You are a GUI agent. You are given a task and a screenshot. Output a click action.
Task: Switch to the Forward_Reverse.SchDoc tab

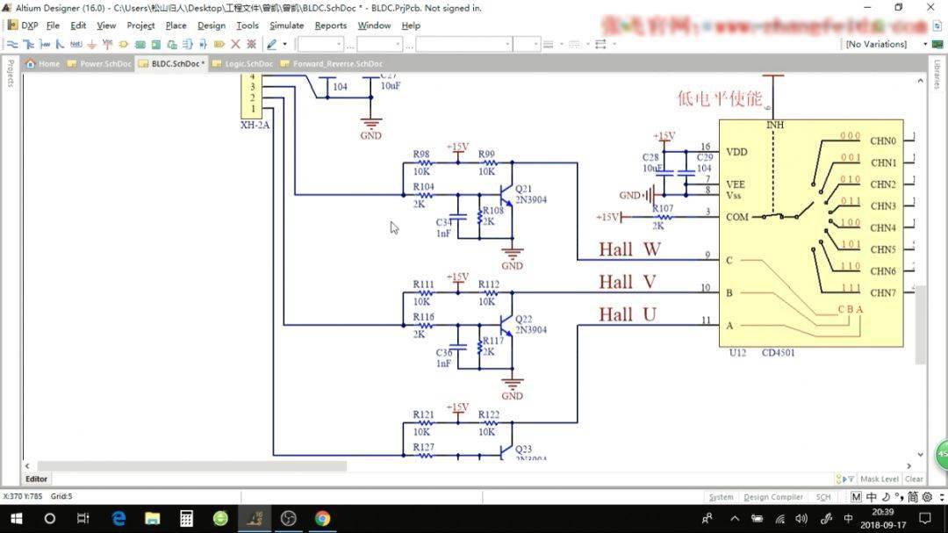[x=336, y=64]
